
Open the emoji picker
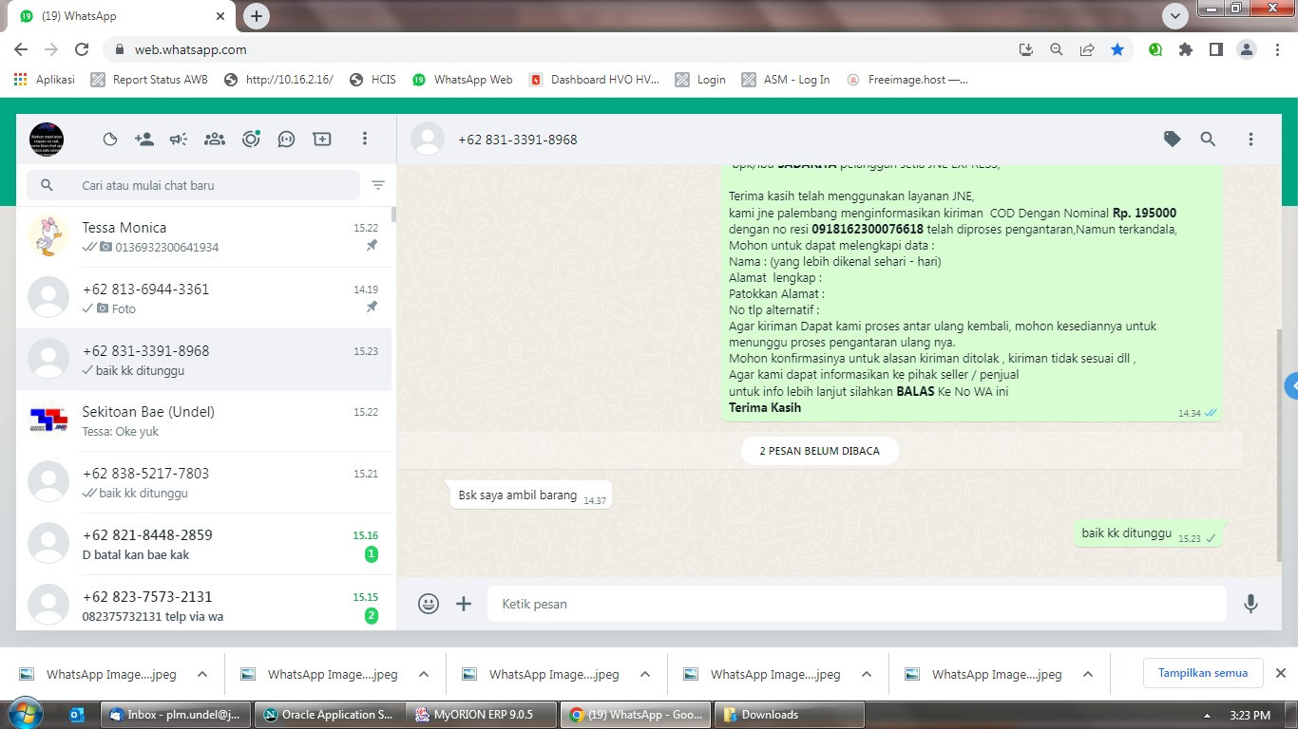click(429, 604)
